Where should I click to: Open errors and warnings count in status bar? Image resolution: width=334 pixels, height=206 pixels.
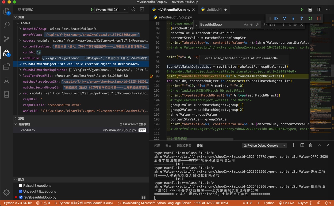(x=43, y=203)
